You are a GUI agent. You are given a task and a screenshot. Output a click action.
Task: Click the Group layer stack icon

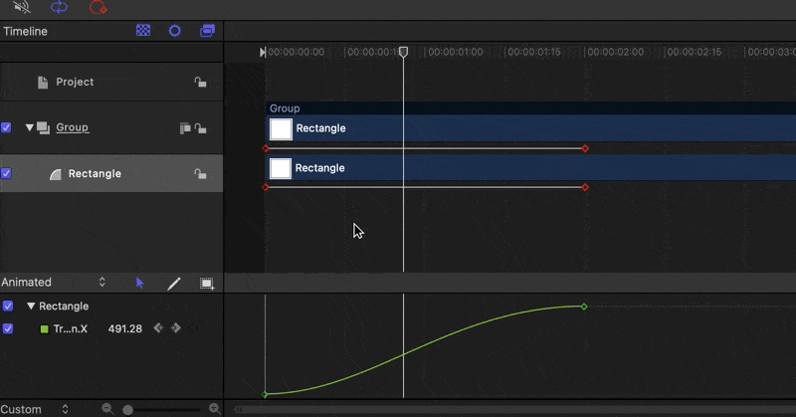tap(43, 128)
